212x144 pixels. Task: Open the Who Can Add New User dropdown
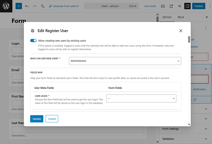(x=125, y=61)
